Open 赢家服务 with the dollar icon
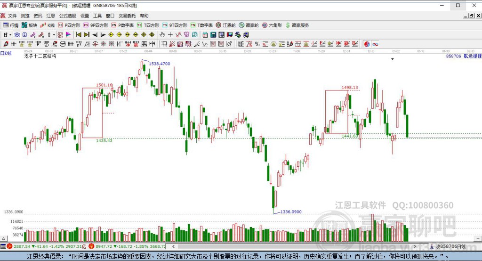The image size is (482, 261). (297, 25)
